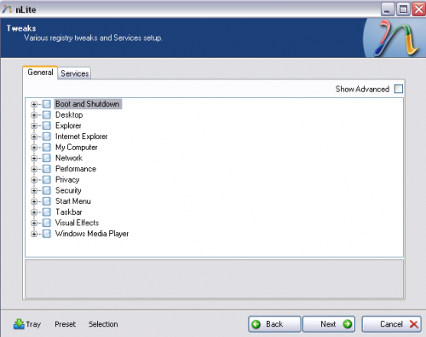The image size is (426, 337).
Task: Tick the Explorer checkbox
Action: pyautogui.click(x=47, y=125)
